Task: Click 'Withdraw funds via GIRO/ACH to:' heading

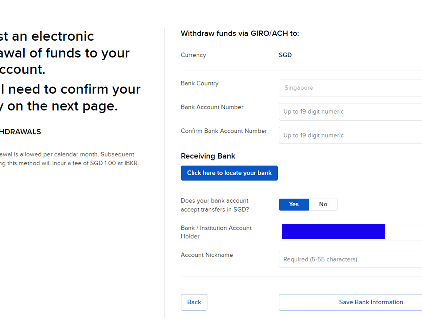Action: [x=240, y=34]
